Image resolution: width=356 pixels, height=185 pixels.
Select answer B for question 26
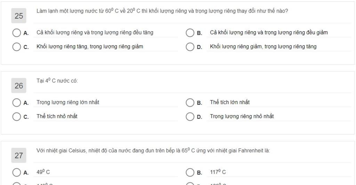coord(190,102)
